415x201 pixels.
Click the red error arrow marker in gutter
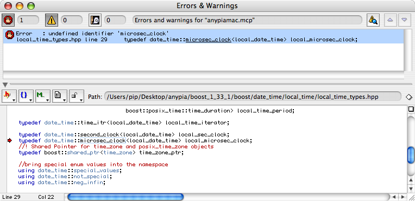10,141
